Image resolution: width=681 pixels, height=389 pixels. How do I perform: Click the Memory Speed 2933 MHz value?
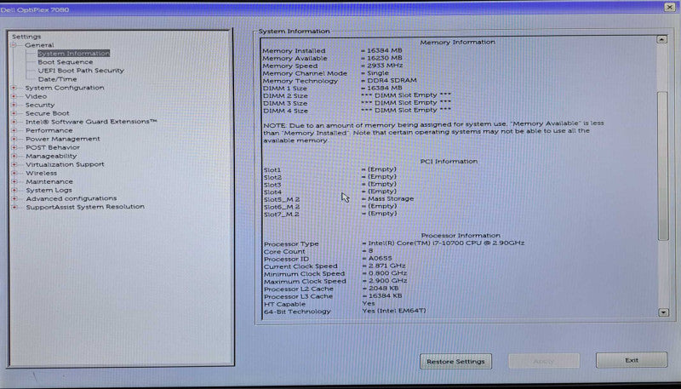point(385,66)
